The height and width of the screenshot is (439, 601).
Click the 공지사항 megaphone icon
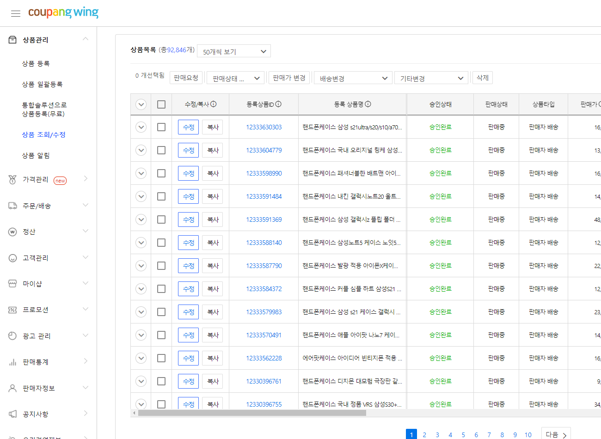12,414
